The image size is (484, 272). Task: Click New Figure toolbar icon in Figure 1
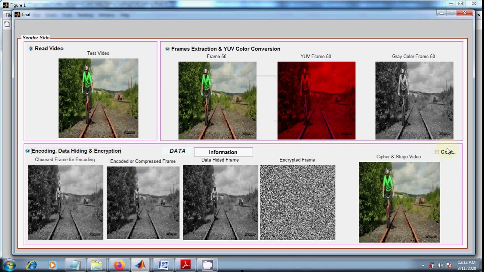click(x=6, y=24)
